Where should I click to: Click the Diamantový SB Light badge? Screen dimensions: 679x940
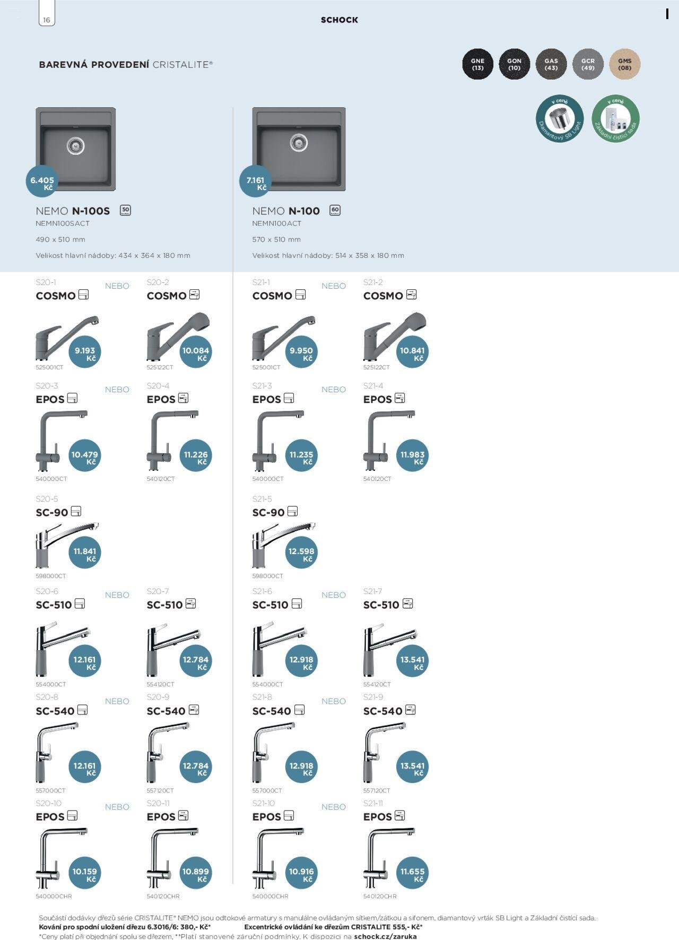pyautogui.click(x=560, y=119)
